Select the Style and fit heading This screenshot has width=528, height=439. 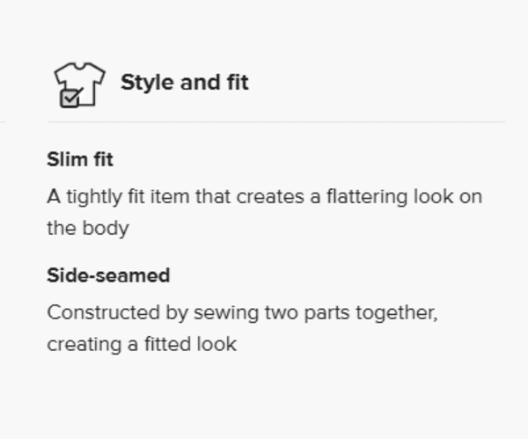185,82
